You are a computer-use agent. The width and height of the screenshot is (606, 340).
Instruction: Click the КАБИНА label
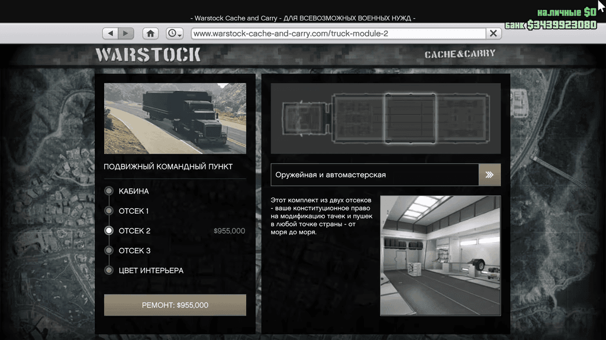click(x=134, y=191)
